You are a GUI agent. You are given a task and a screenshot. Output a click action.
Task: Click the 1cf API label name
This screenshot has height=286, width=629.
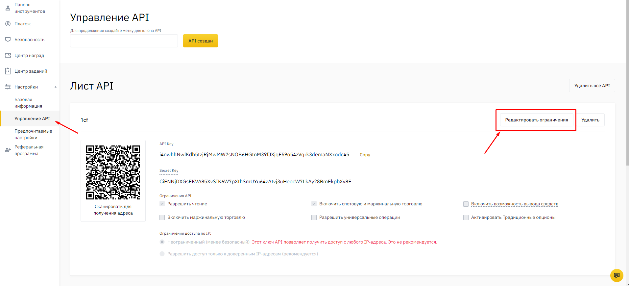click(85, 120)
